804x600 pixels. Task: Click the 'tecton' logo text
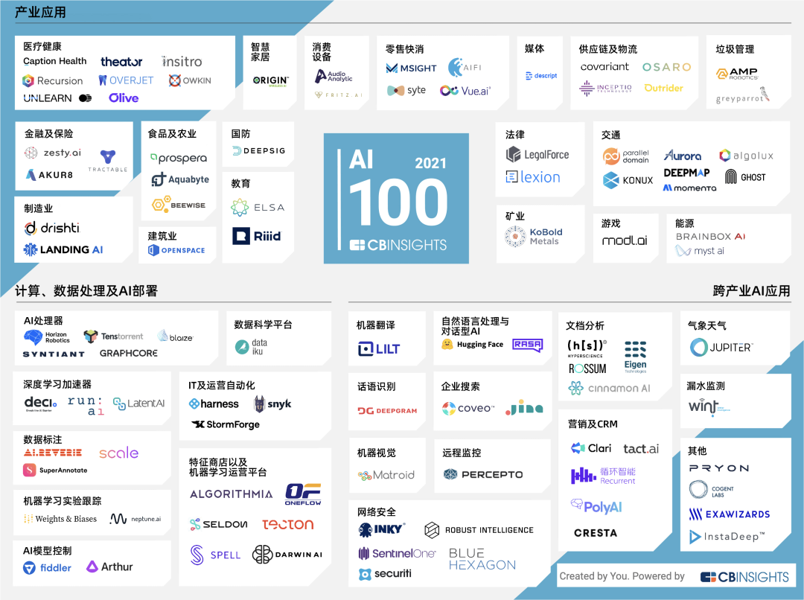coord(287,524)
